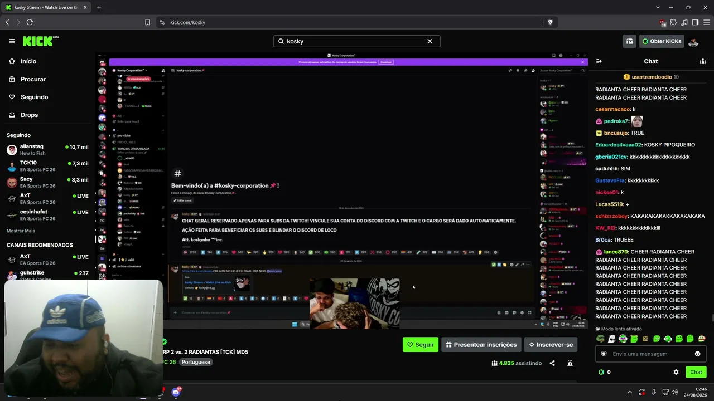Pick the first frog emote with sunglasses

pos(600,339)
